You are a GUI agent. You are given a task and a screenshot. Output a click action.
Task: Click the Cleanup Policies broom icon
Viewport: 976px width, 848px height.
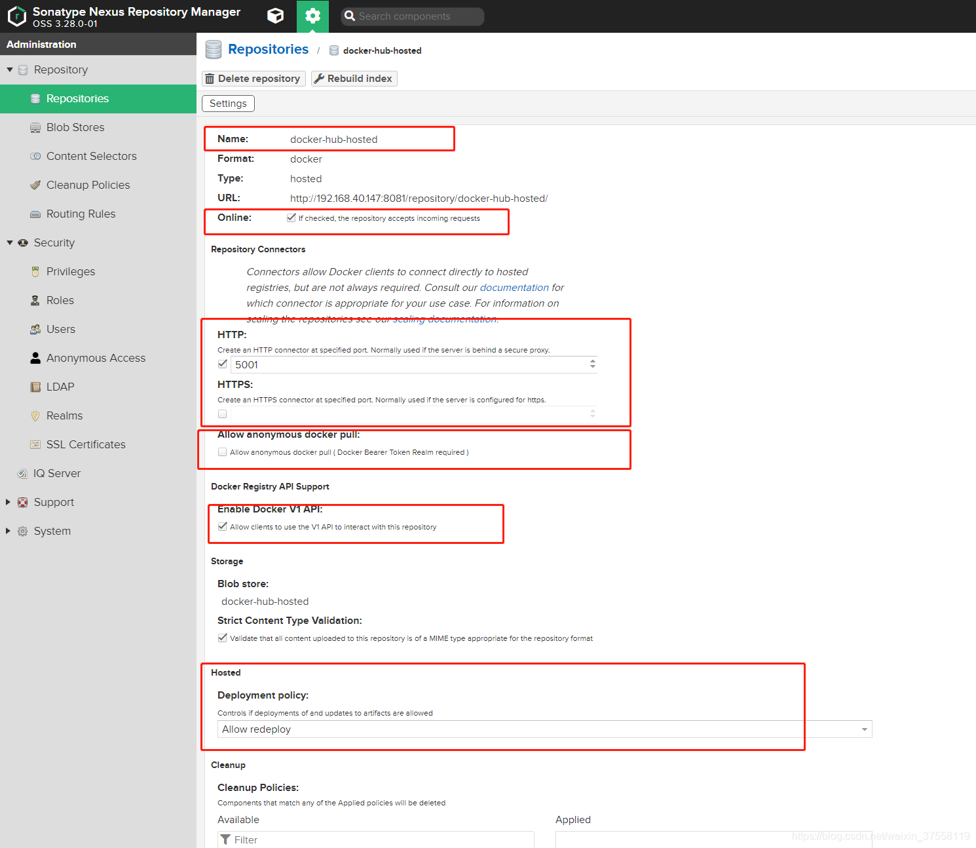point(35,185)
